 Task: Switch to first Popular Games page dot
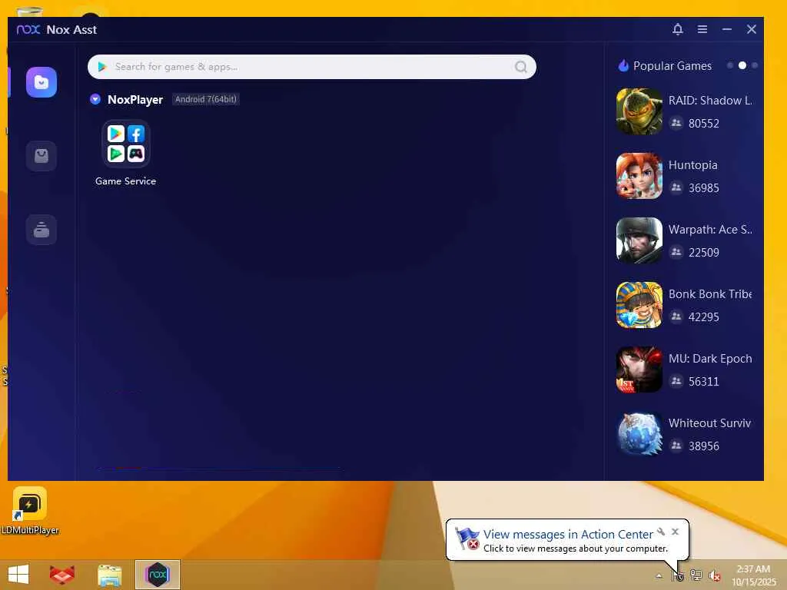point(730,66)
